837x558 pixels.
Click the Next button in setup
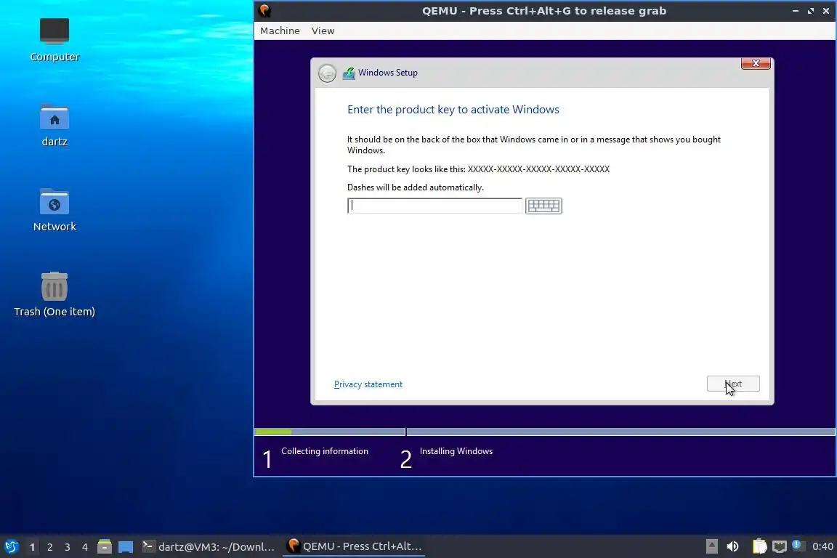point(733,384)
